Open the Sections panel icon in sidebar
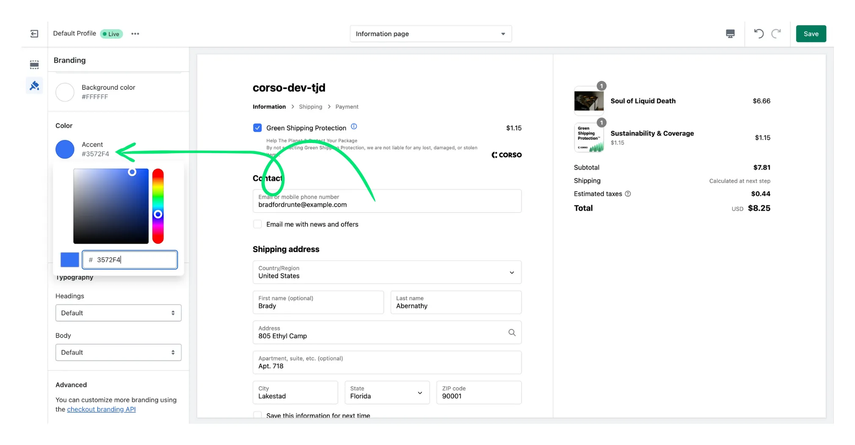Image resolution: width=855 pixels, height=445 pixels. coord(34,65)
